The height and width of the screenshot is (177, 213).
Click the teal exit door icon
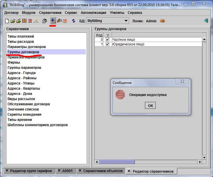pos(206,21)
